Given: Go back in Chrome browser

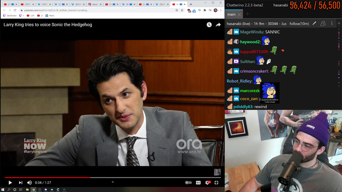Looking at the screenshot, I should point(4,10).
